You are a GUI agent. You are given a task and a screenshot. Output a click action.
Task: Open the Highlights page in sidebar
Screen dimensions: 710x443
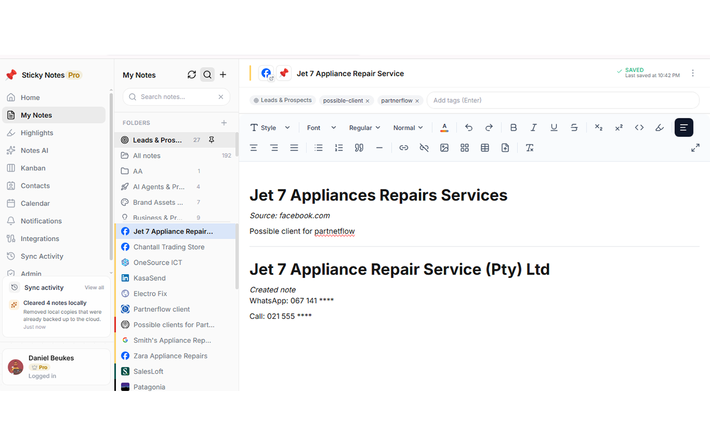pos(54,133)
